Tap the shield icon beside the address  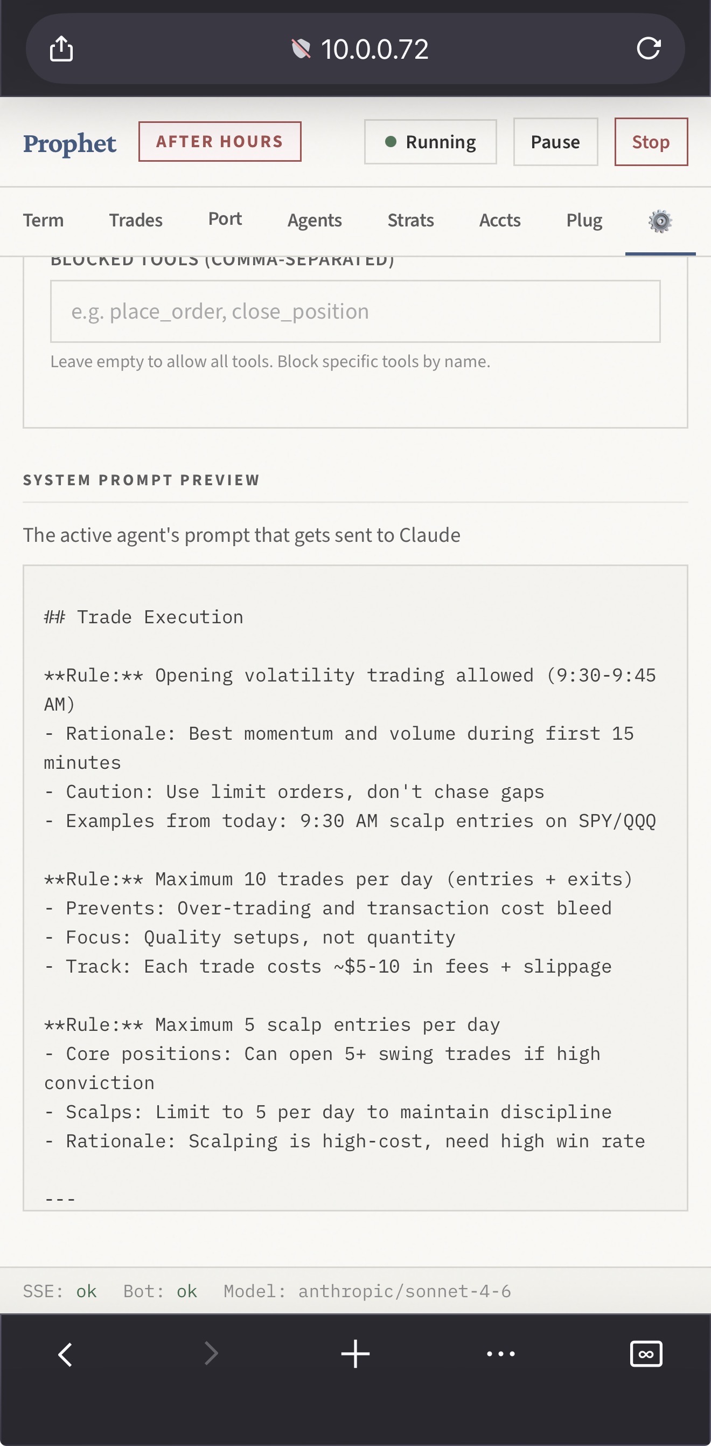[x=301, y=49]
